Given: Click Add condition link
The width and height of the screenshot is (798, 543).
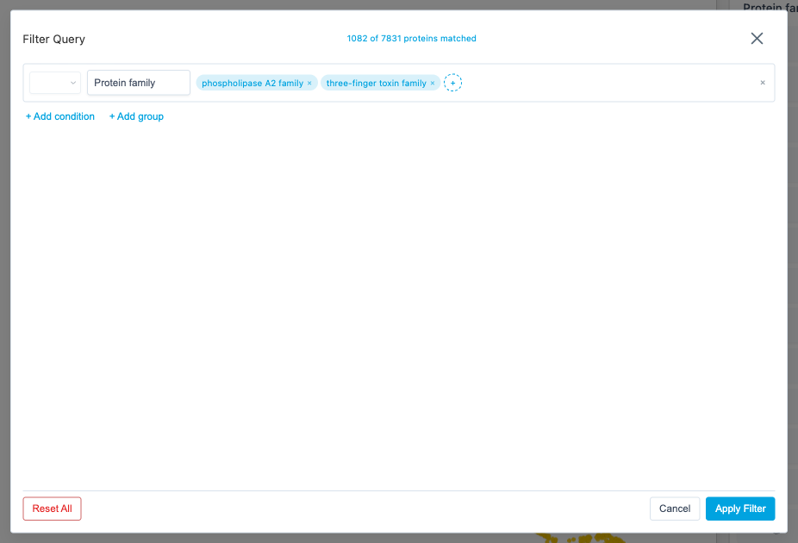Looking at the screenshot, I should pos(60,116).
